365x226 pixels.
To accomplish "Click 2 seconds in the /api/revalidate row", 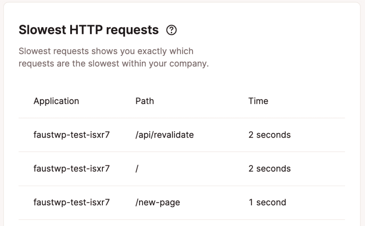I will coord(269,135).
